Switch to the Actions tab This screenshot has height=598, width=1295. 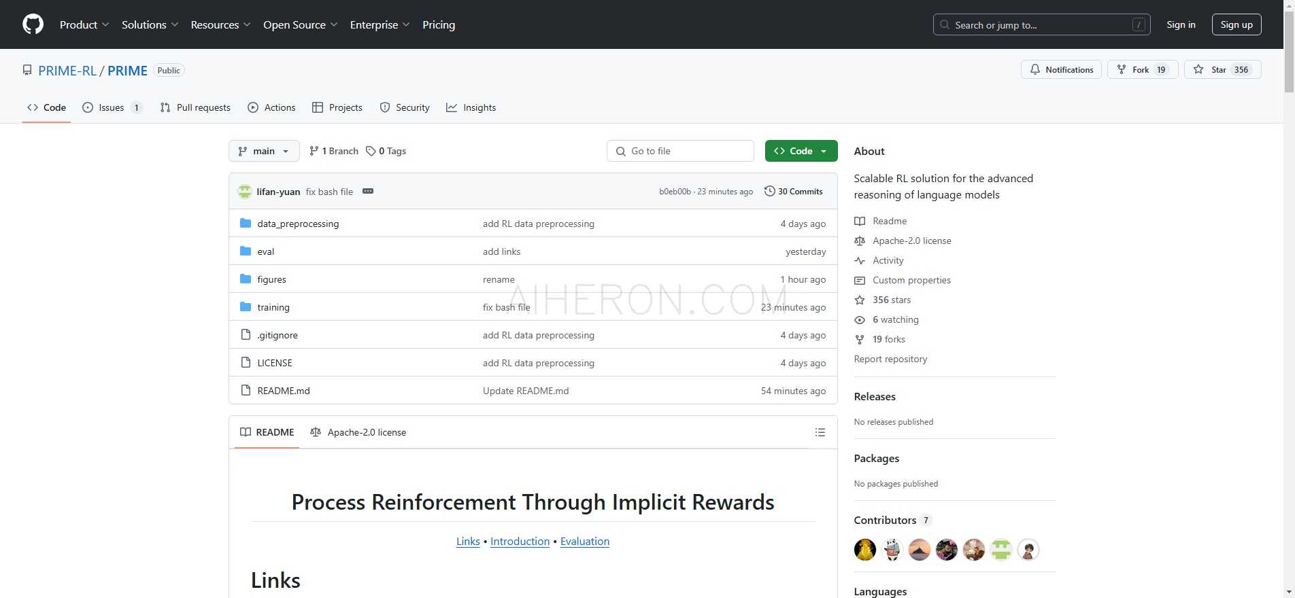click(271, 107)
